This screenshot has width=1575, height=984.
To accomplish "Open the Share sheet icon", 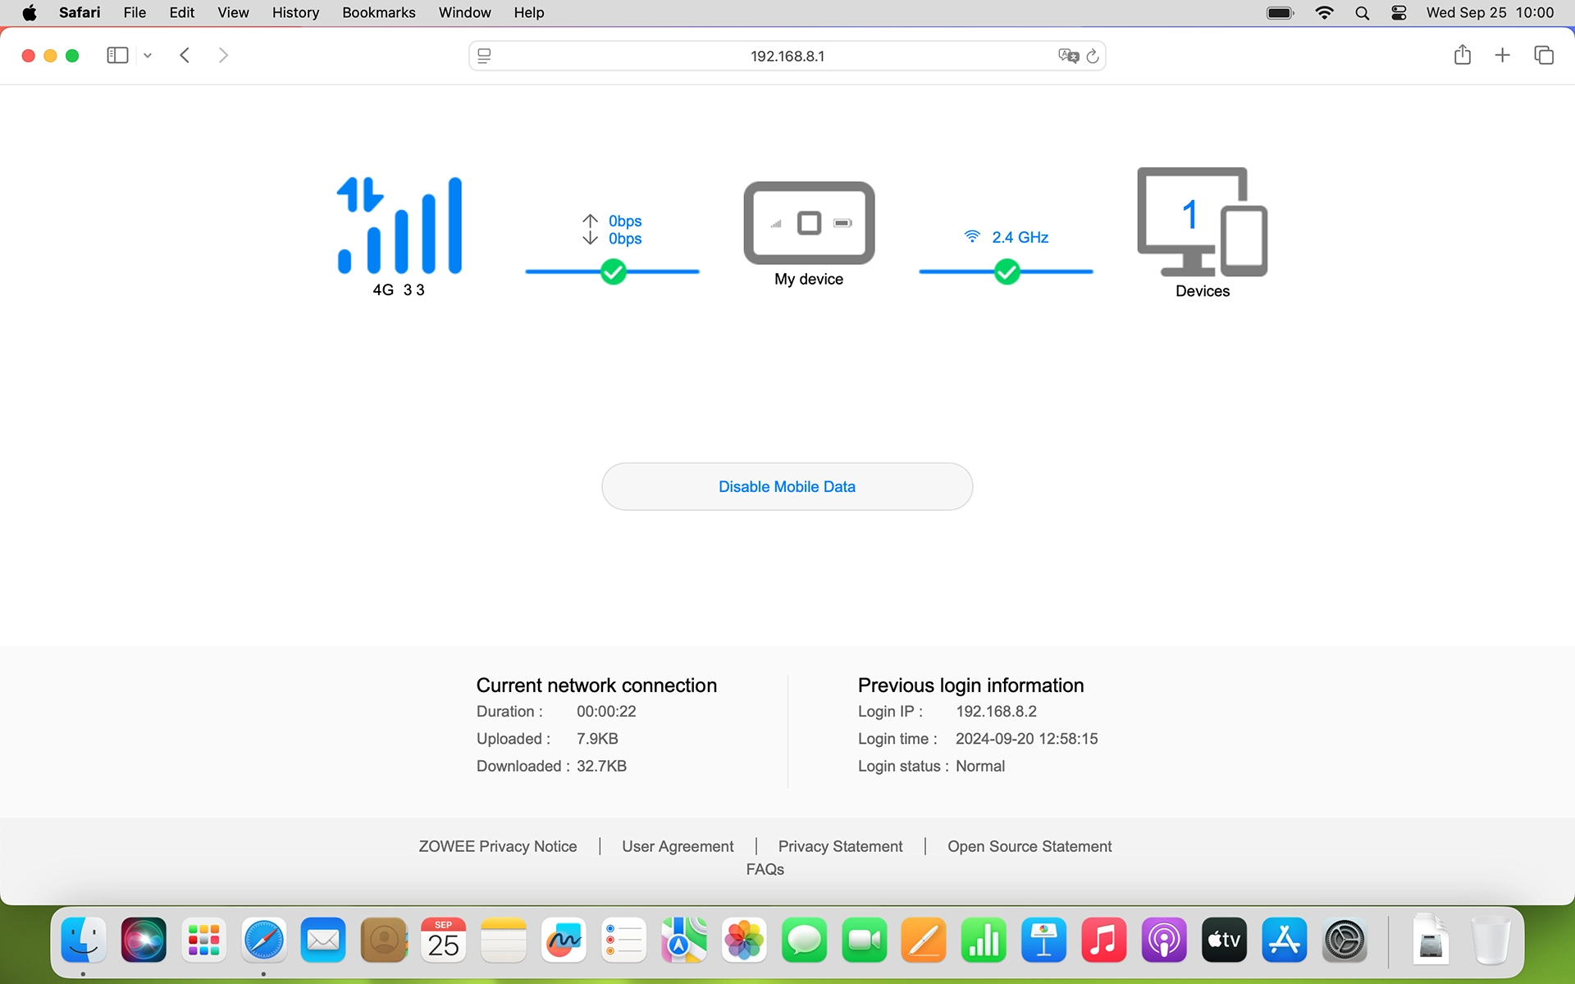I will pyautogui.click(x=1462, y=55).
